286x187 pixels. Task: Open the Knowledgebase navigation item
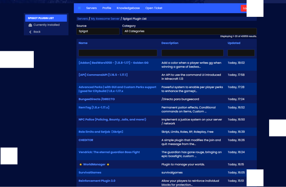pos(128,8)
